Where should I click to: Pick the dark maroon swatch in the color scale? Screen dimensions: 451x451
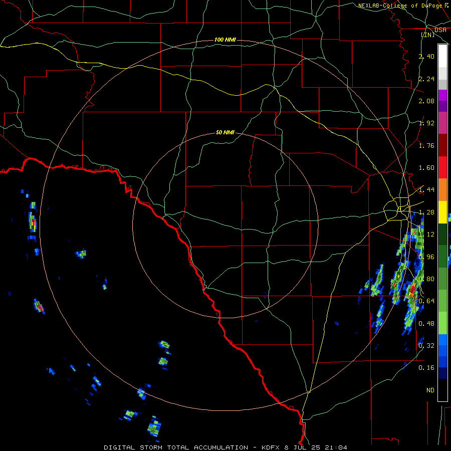click(442, 145)
